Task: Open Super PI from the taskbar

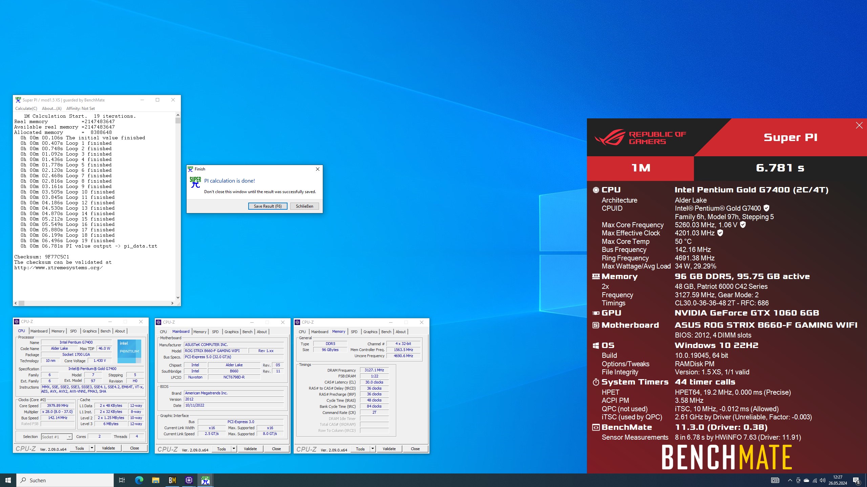Action: coord(206,480)
